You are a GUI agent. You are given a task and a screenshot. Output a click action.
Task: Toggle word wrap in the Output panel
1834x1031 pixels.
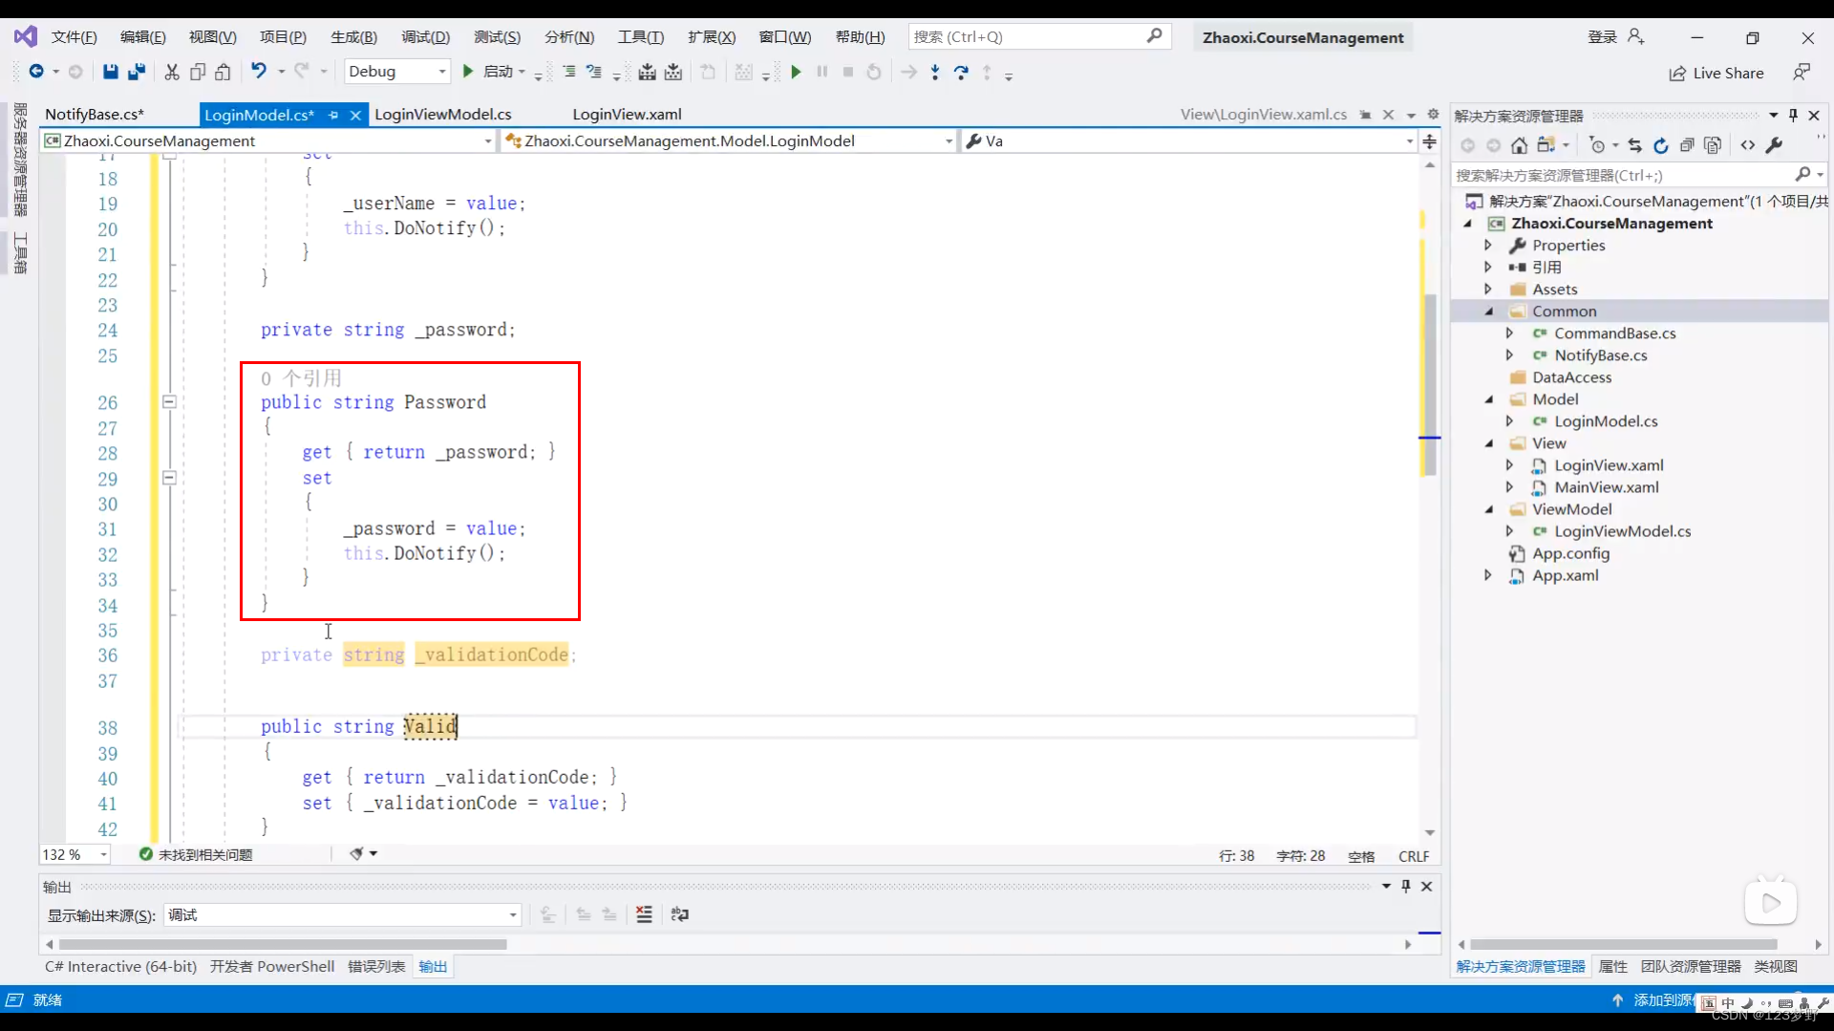pyautogui.click(x=680, y=914)
